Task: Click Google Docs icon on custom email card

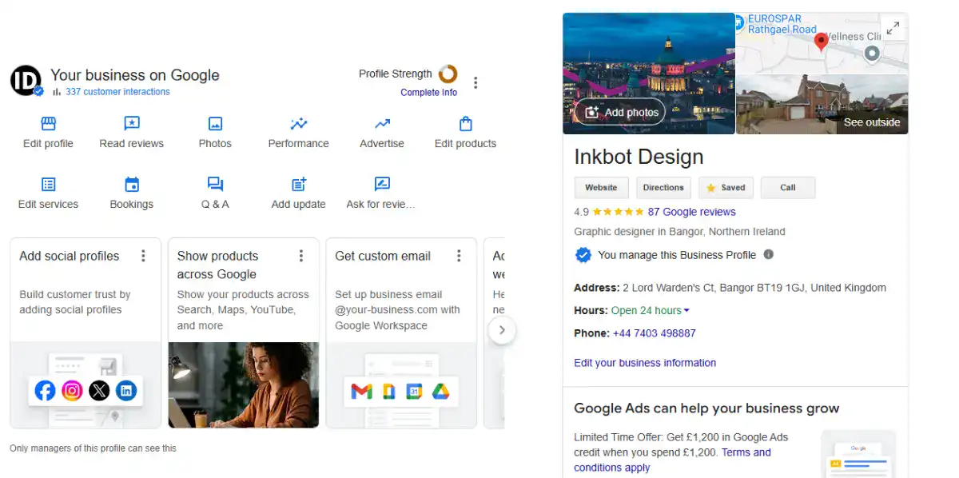Action: [x=388, y=392]
